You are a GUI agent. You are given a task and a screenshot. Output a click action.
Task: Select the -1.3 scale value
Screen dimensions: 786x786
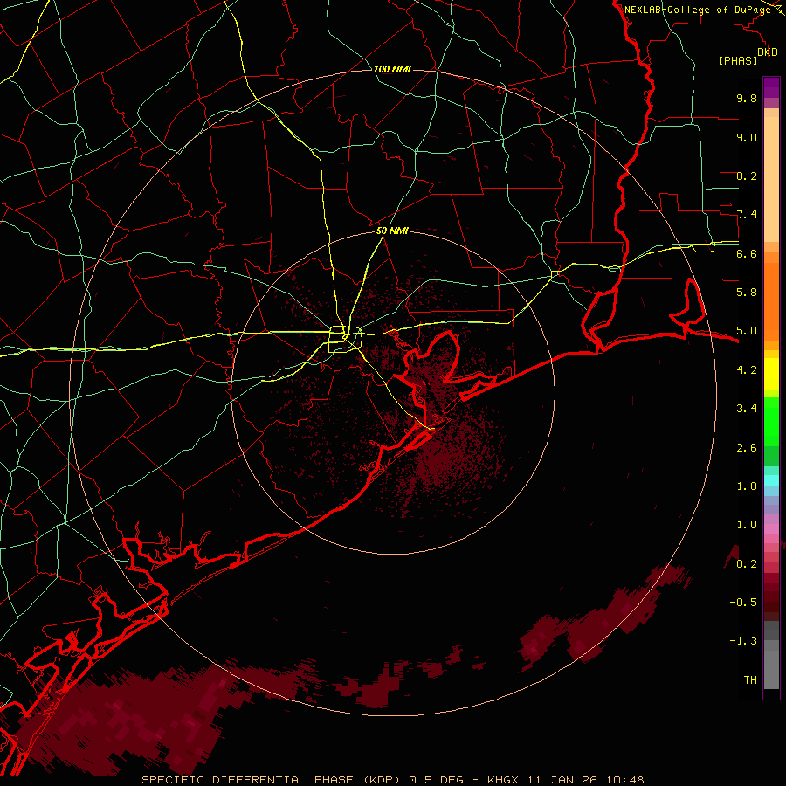point(743,641)
